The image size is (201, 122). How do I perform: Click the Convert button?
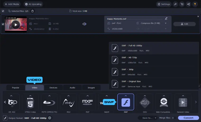click(188, 118)
